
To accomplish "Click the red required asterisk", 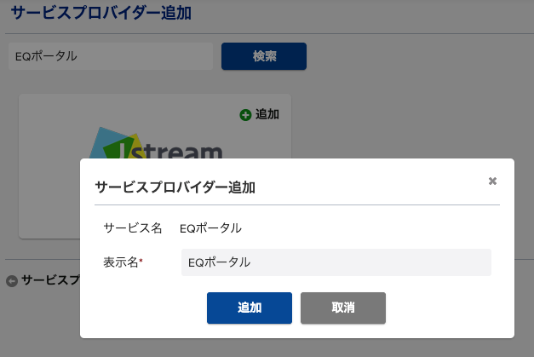I will click(x=141, y=261).
